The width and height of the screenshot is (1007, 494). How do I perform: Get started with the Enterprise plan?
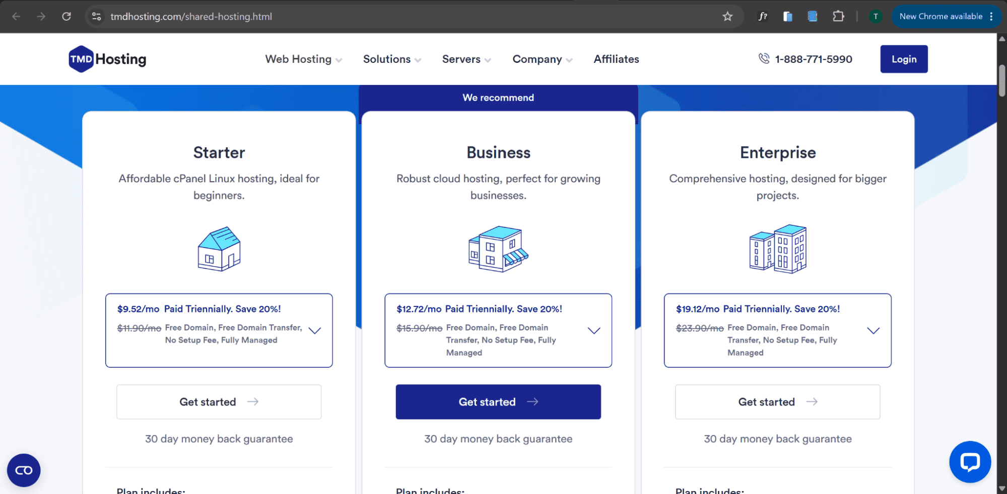click(x=778, y=401)
